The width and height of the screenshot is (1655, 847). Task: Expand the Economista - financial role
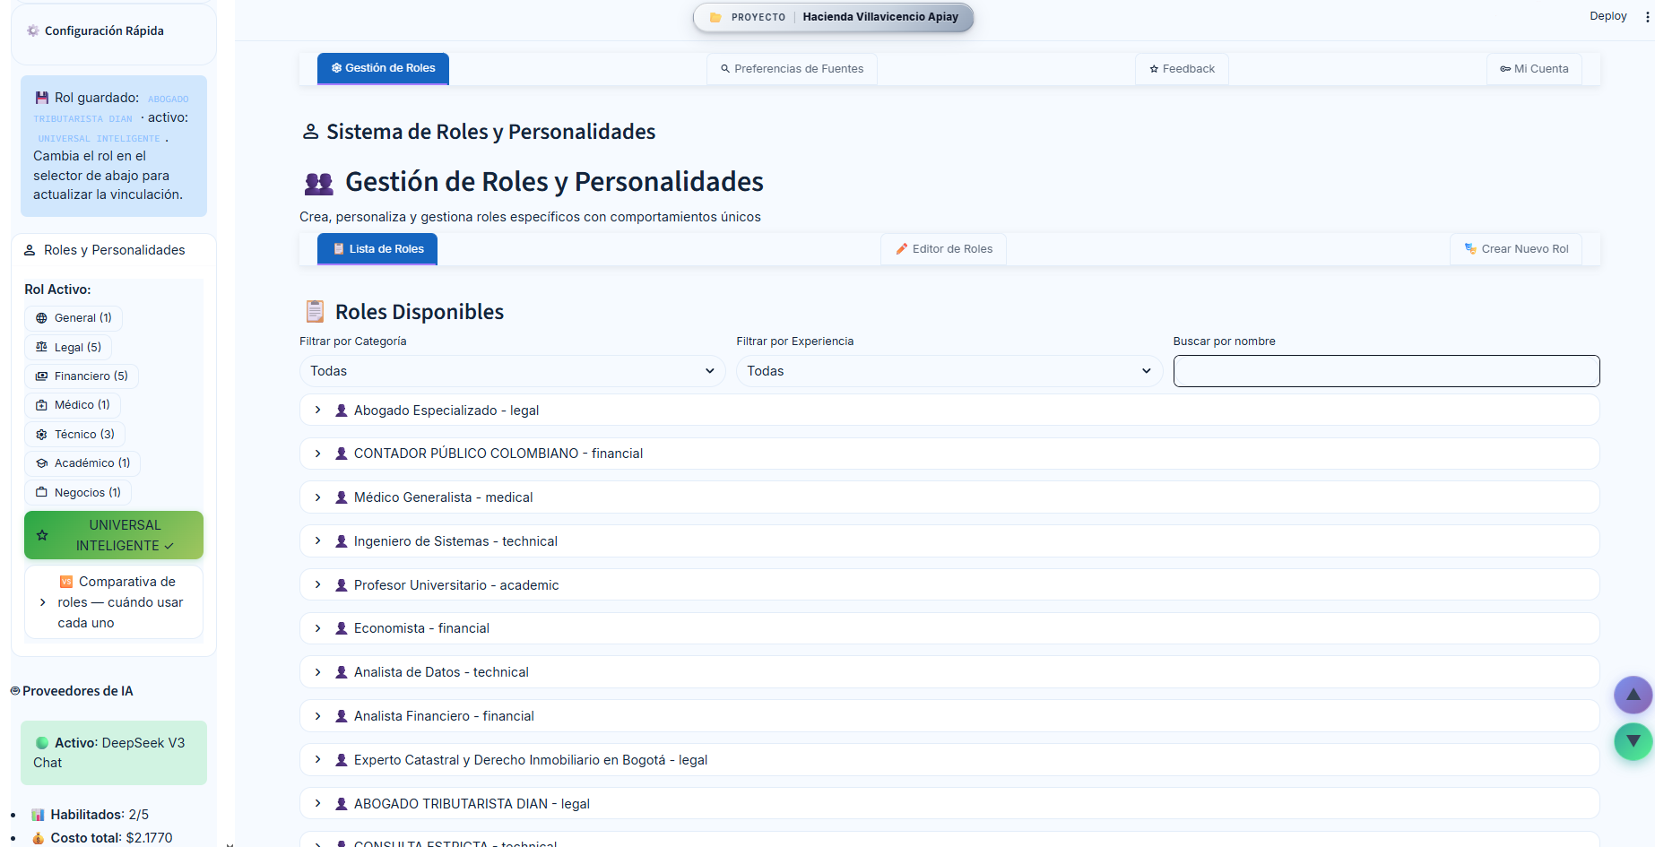coord(949,628)
